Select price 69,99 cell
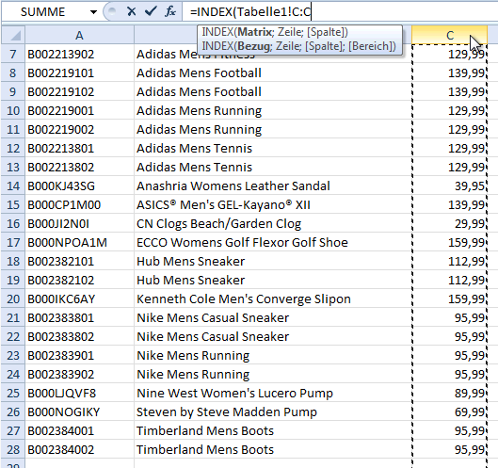498x468 pixels. (x=449, y=412)
